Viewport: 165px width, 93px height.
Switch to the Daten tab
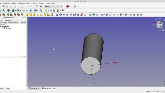(x=8, y=88)
